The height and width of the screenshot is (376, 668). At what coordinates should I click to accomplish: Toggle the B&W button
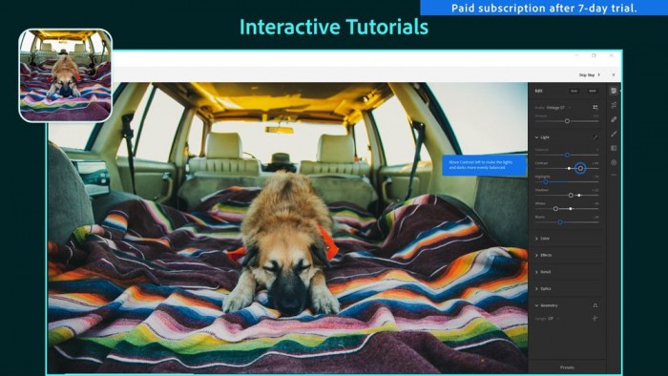(x=593, y=91)
